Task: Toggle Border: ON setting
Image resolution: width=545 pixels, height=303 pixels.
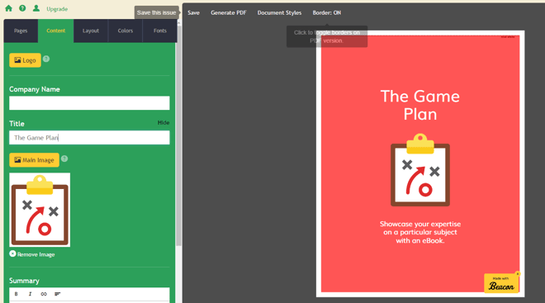Action: [x=326, y=12]
